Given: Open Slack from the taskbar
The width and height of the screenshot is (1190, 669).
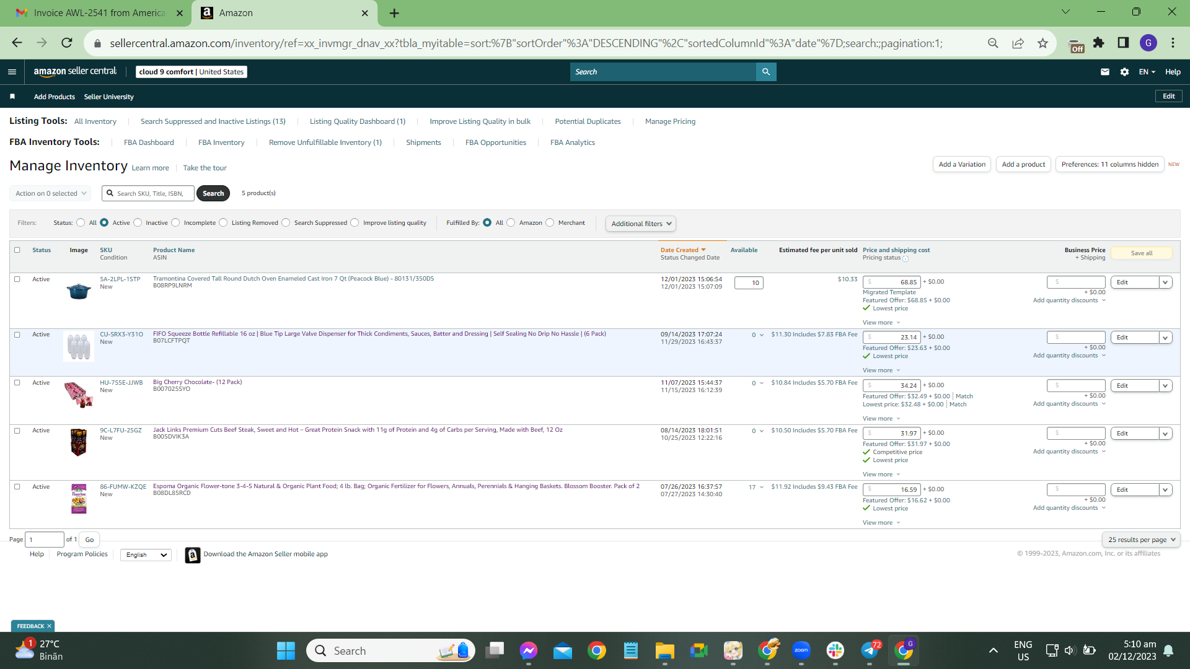Looking at the screenshot, I should click(x=835, y=650).
